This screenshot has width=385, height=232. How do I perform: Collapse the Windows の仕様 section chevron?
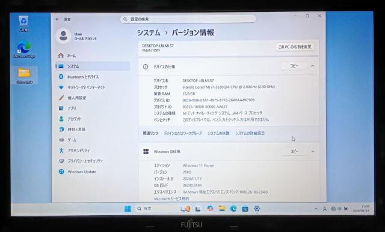pyautogui.click(x=313, y=152)
